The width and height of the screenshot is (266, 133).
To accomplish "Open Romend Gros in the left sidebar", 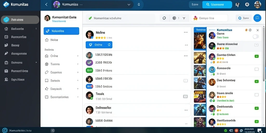I will tap(20, 71).
